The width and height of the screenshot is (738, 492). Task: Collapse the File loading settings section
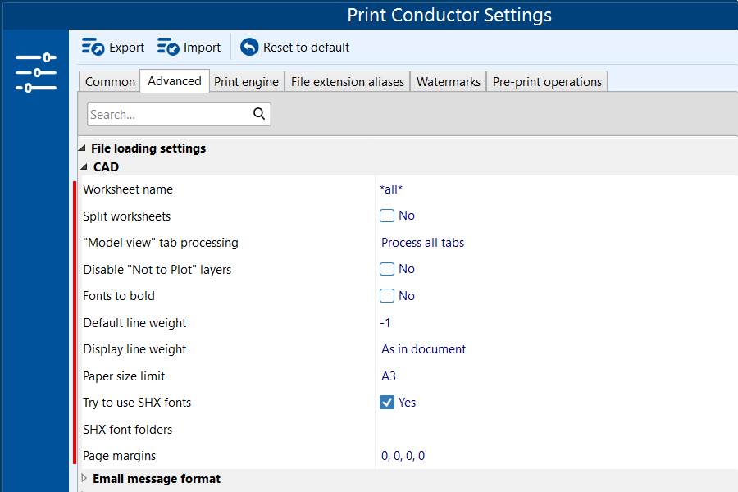click(x=80, y=148)
